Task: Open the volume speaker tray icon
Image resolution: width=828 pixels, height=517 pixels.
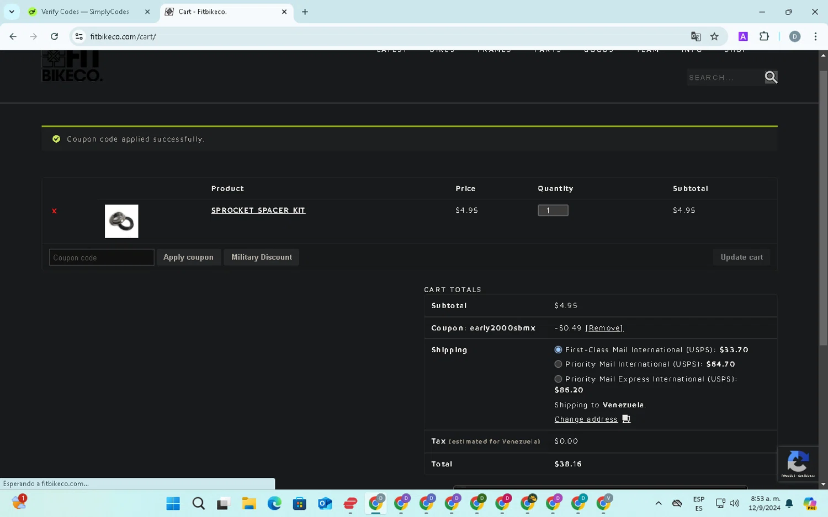Action: tap(734, 503)
